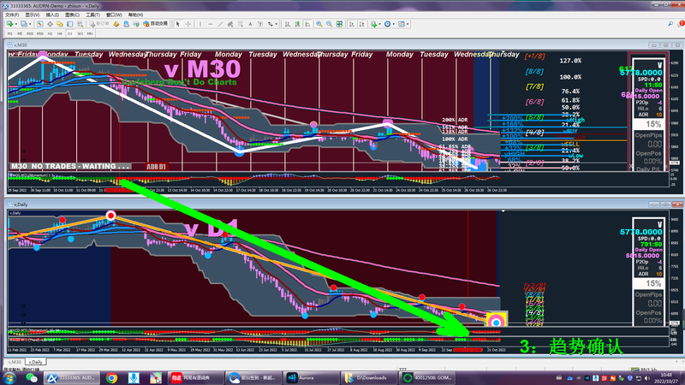685x385 pixels.
Task: Open the Strategy Tester icon
Action: pos(80,24)
